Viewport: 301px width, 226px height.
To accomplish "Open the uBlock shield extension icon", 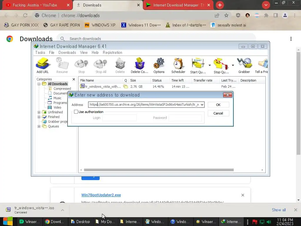I will point(238,15).
